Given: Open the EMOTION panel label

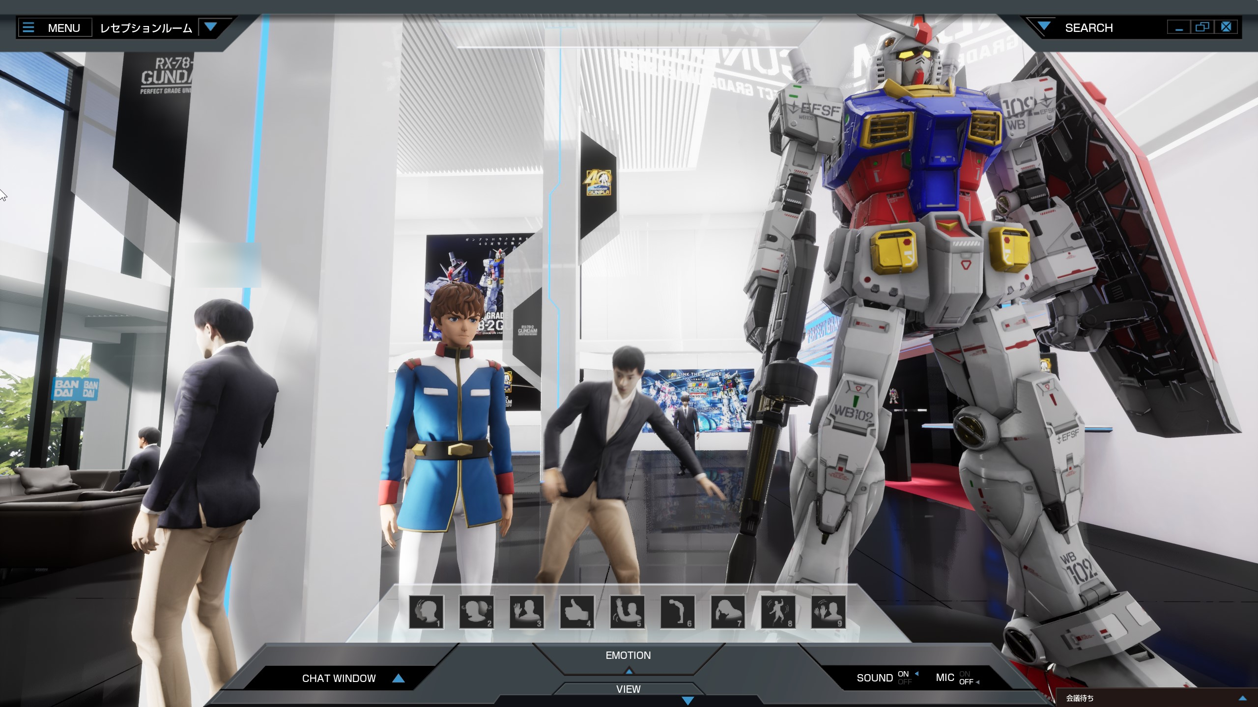Looking at the screenshot, I should coord(628,655).
